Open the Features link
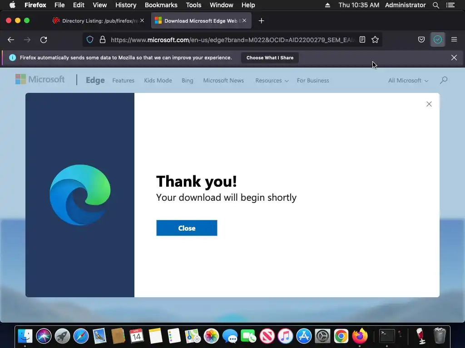This screenshot has width=465, height=348. click(124, 81)
